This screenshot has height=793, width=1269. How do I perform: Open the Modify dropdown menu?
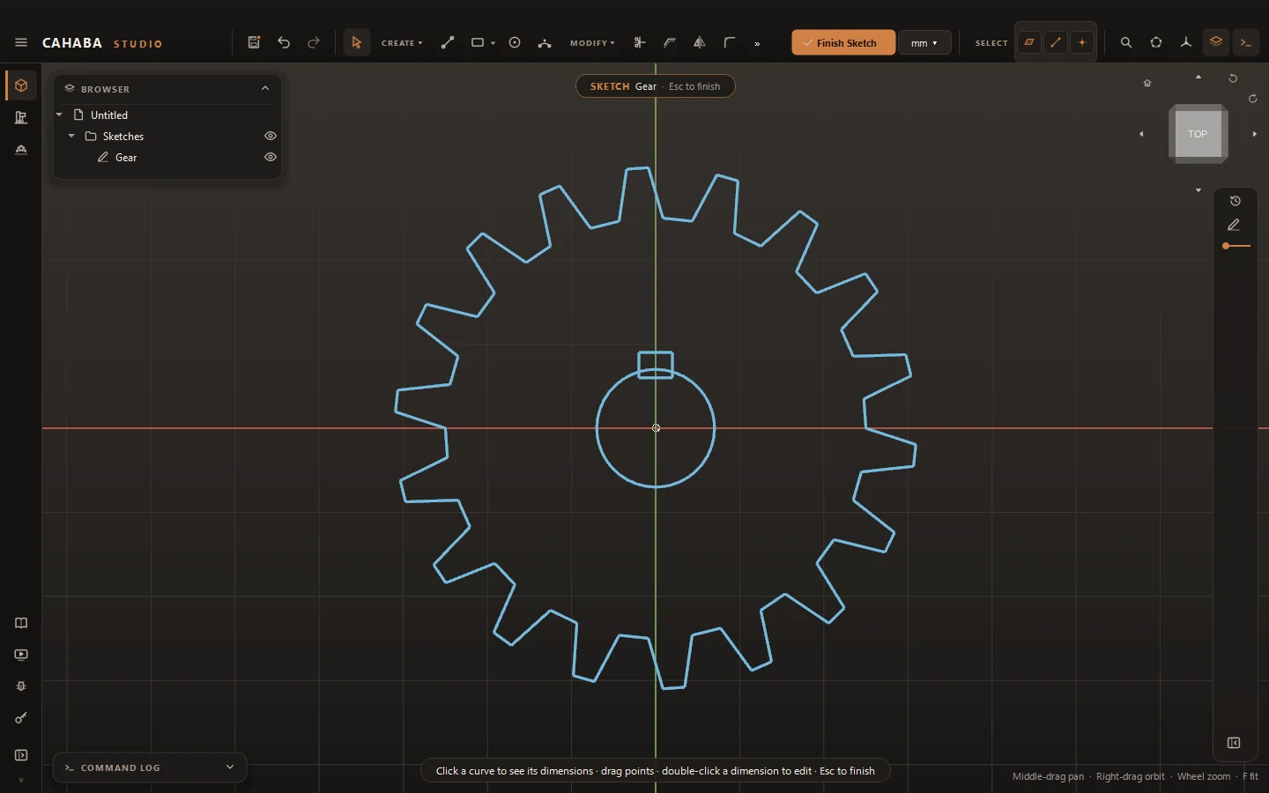coord(592,42)
